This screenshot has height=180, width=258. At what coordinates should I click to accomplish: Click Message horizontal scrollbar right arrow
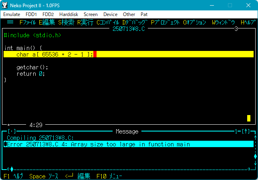coord(249,169)
